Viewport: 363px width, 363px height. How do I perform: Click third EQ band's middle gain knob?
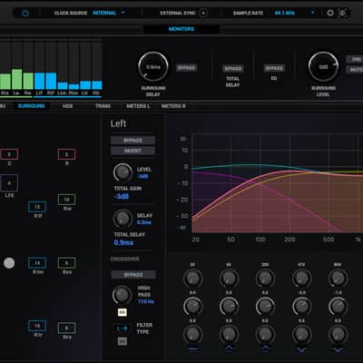265,306
